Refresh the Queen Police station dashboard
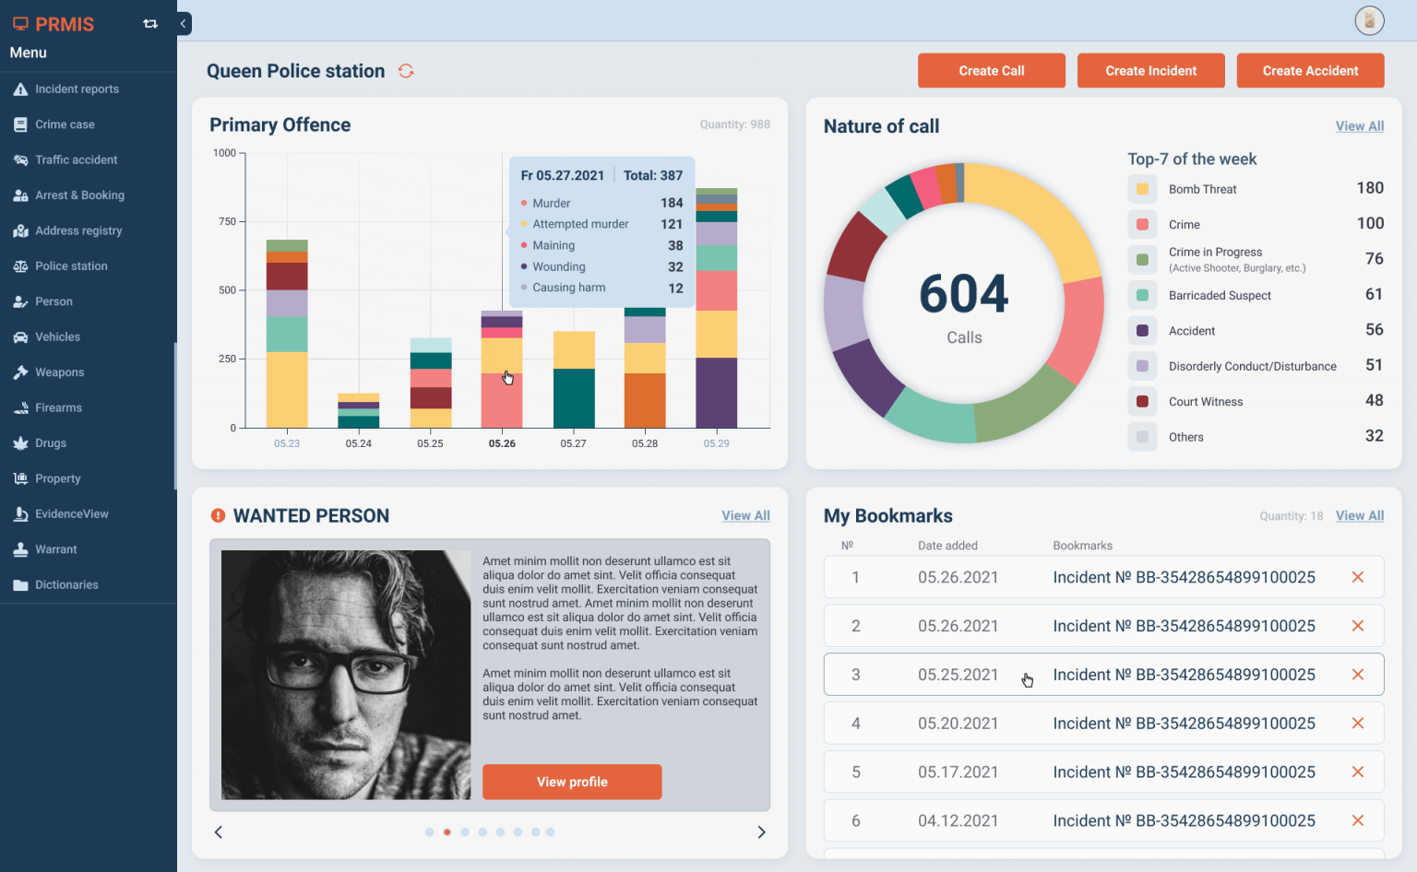Image resolution: width=1417 pixels, height=872 pixels. [406, 70]
